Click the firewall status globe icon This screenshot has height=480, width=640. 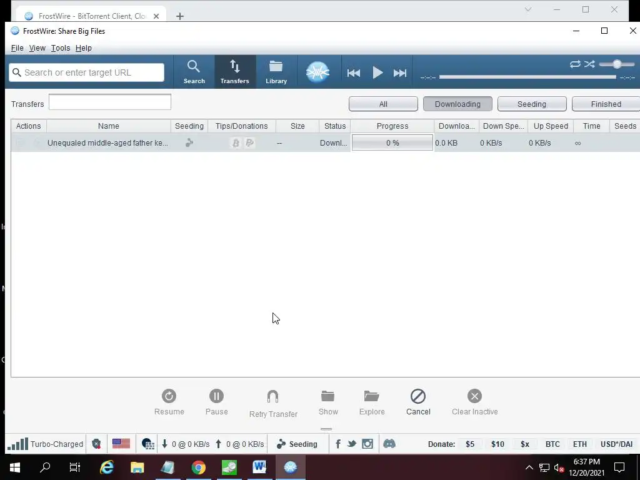point(147,444)
